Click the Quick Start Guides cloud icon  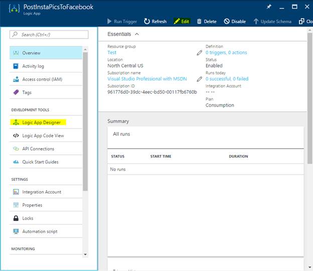16,162
